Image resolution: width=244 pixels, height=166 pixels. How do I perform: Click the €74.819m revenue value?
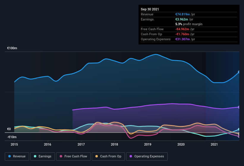point(182,14)
